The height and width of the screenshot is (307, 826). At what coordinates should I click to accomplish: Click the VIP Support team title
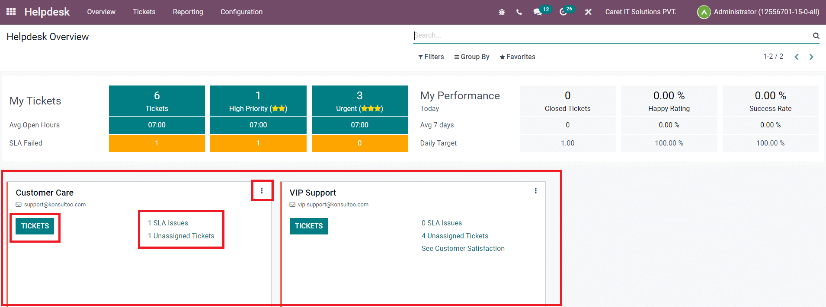tap(313, 193)
